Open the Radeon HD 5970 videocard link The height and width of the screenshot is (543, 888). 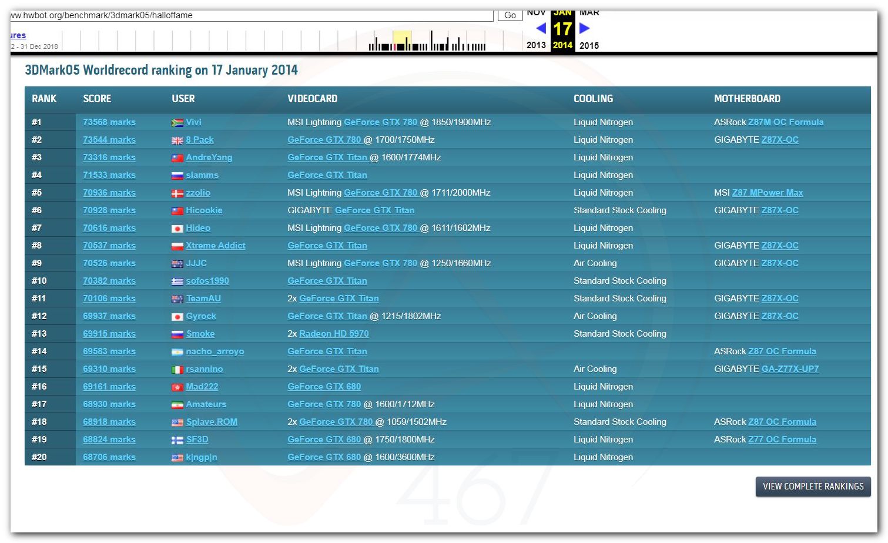334,334
